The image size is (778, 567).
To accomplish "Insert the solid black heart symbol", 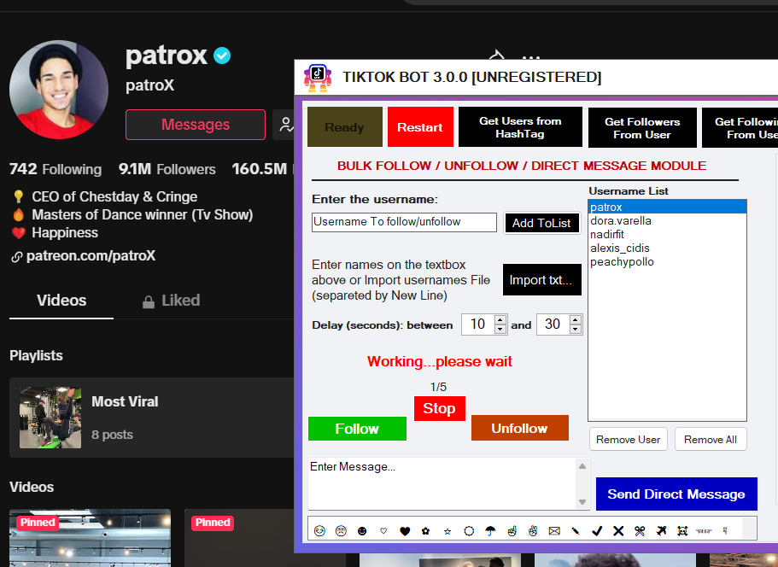I will coord(405,531).
